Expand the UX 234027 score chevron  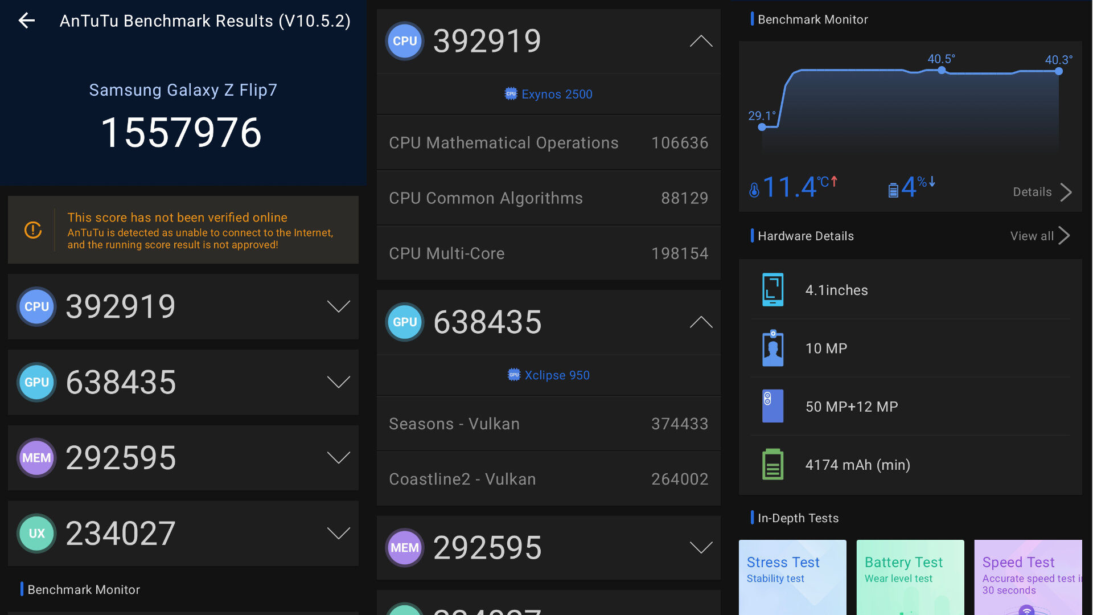pyautogui.click(x=339, y=534)
